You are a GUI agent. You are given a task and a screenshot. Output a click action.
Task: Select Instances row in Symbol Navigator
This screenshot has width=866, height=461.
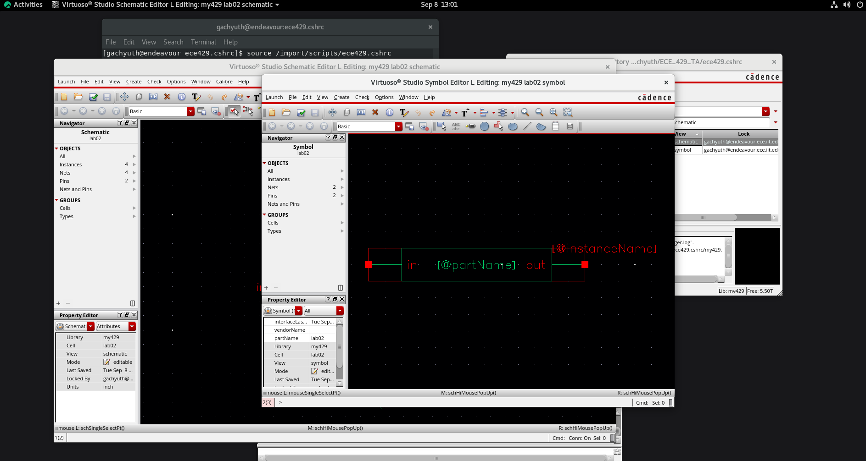tap(303, 179)
